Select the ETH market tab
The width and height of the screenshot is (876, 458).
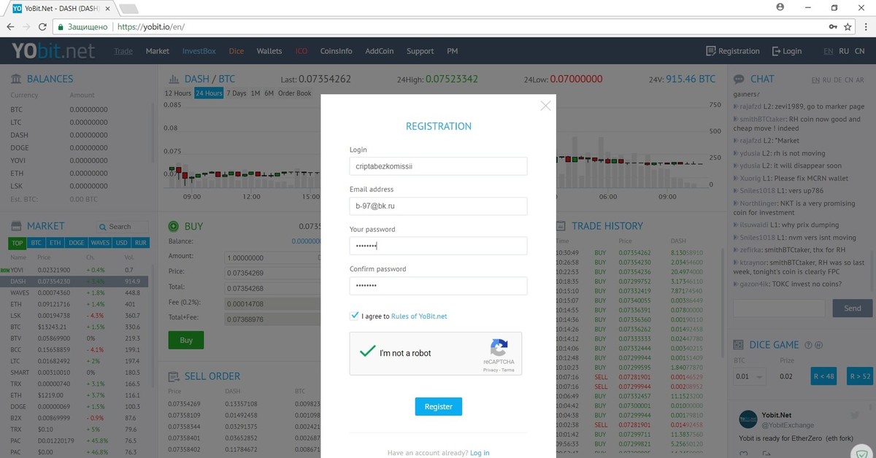click(x=55, y=243)
